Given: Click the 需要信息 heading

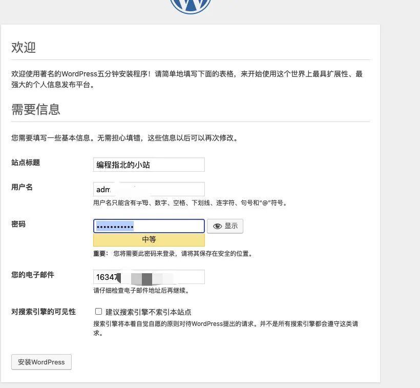Looking at the screenshot, I should pos(36,109).
